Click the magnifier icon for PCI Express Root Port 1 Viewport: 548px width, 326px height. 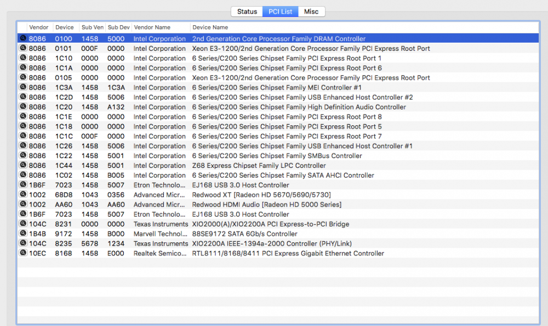(x=23, y=57)
